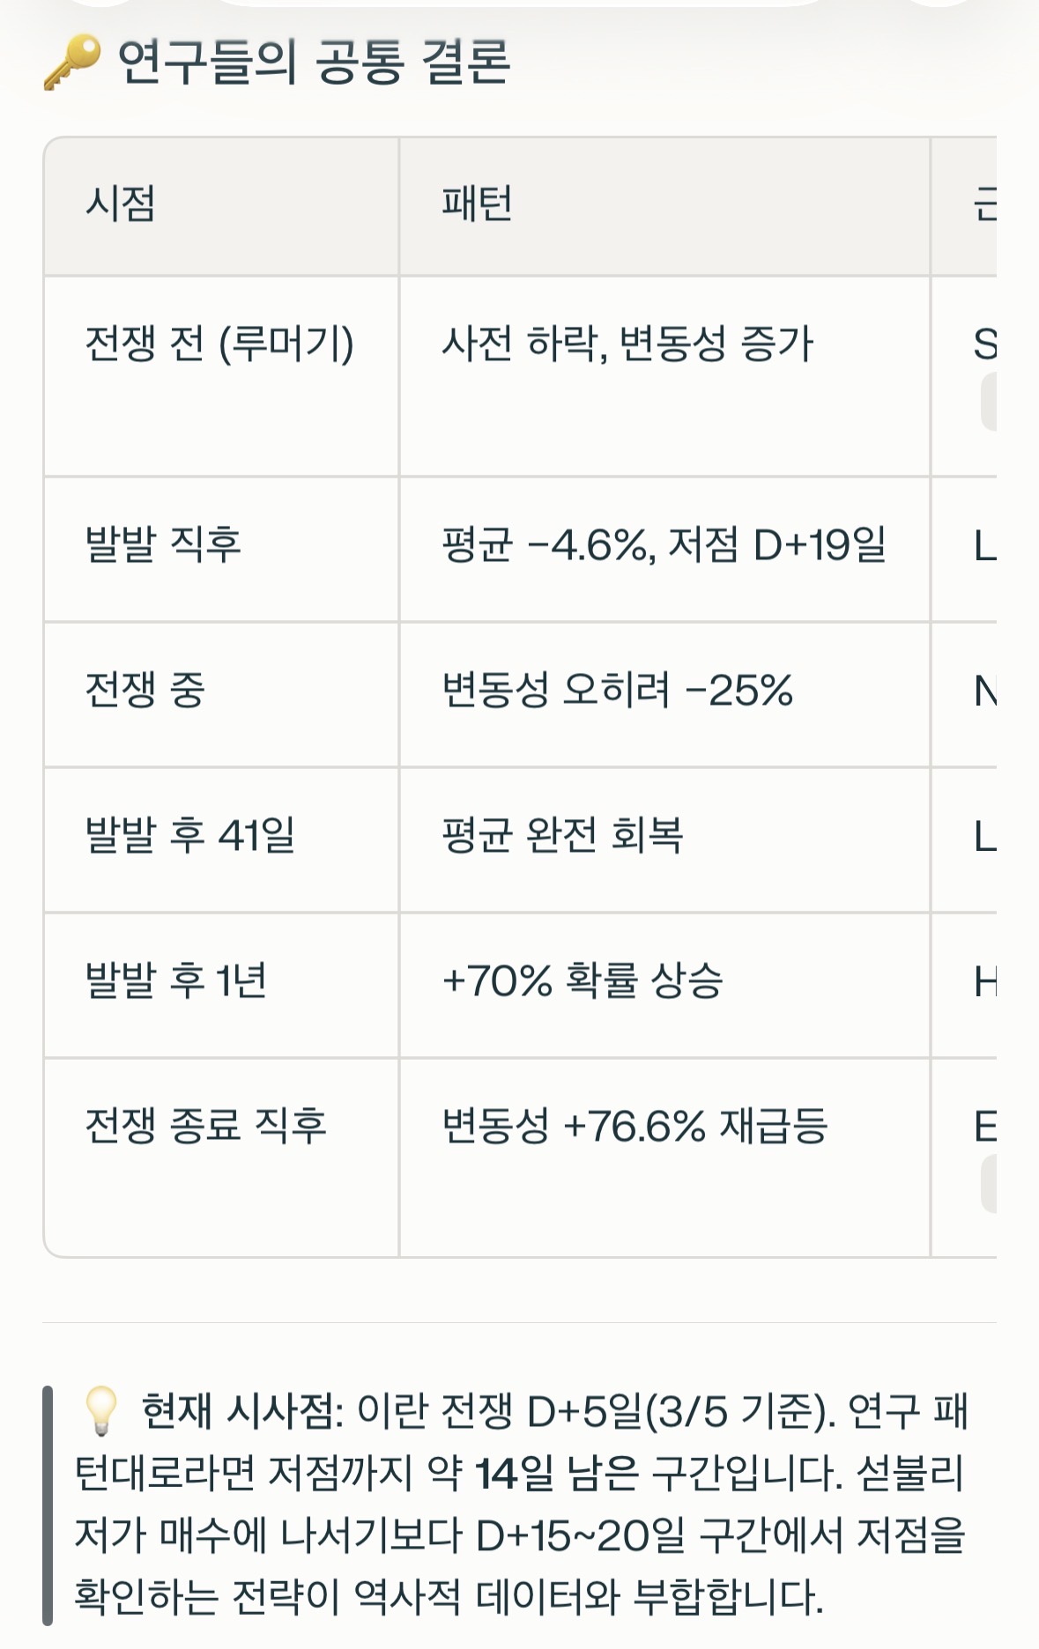Click the "전쟁 전 (루머기)" cell
The height and width of the screenshot is (1649, 1039).
[x=219, y=344]
